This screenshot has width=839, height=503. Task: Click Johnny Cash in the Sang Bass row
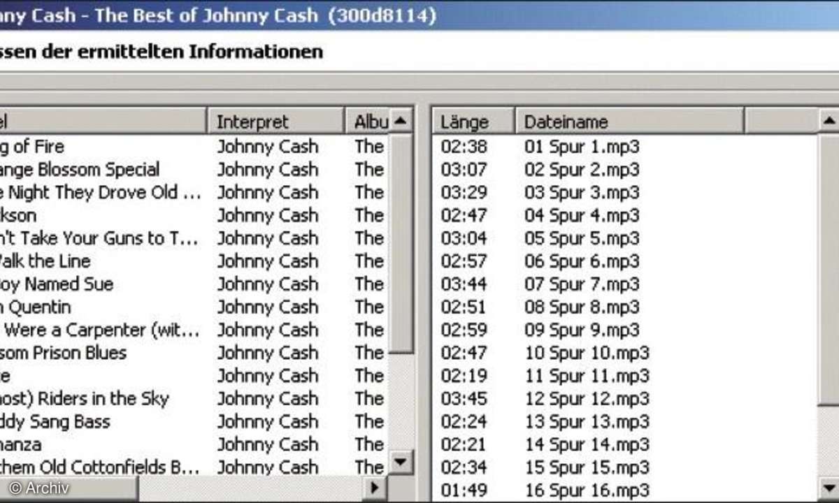point(268,422)
